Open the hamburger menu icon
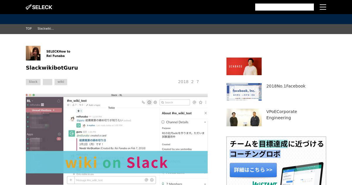The image size is (352, 185). [x=323, y=7]
